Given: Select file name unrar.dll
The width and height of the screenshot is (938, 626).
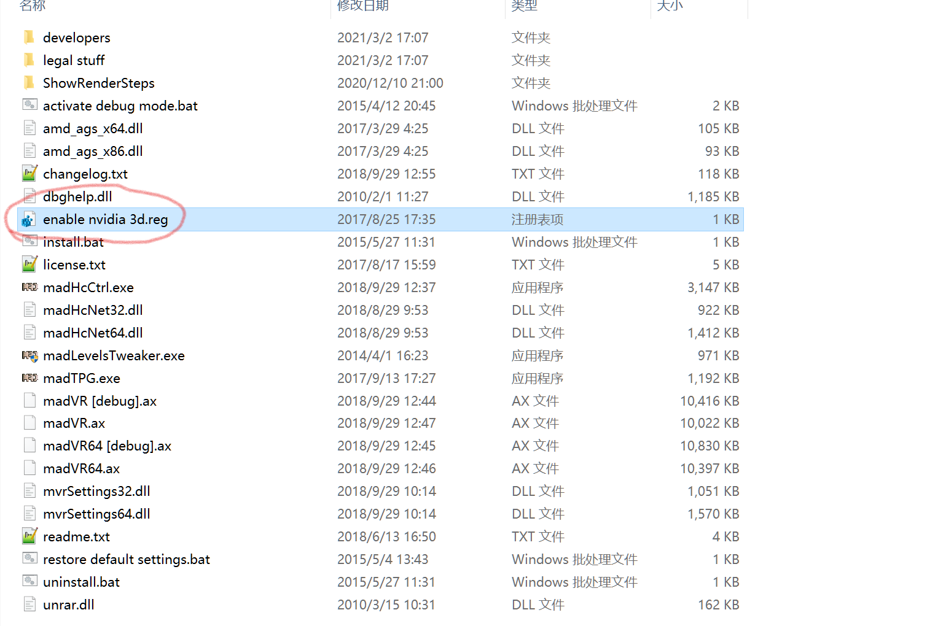Looking at the screenshot, I should tap(68, 605).
